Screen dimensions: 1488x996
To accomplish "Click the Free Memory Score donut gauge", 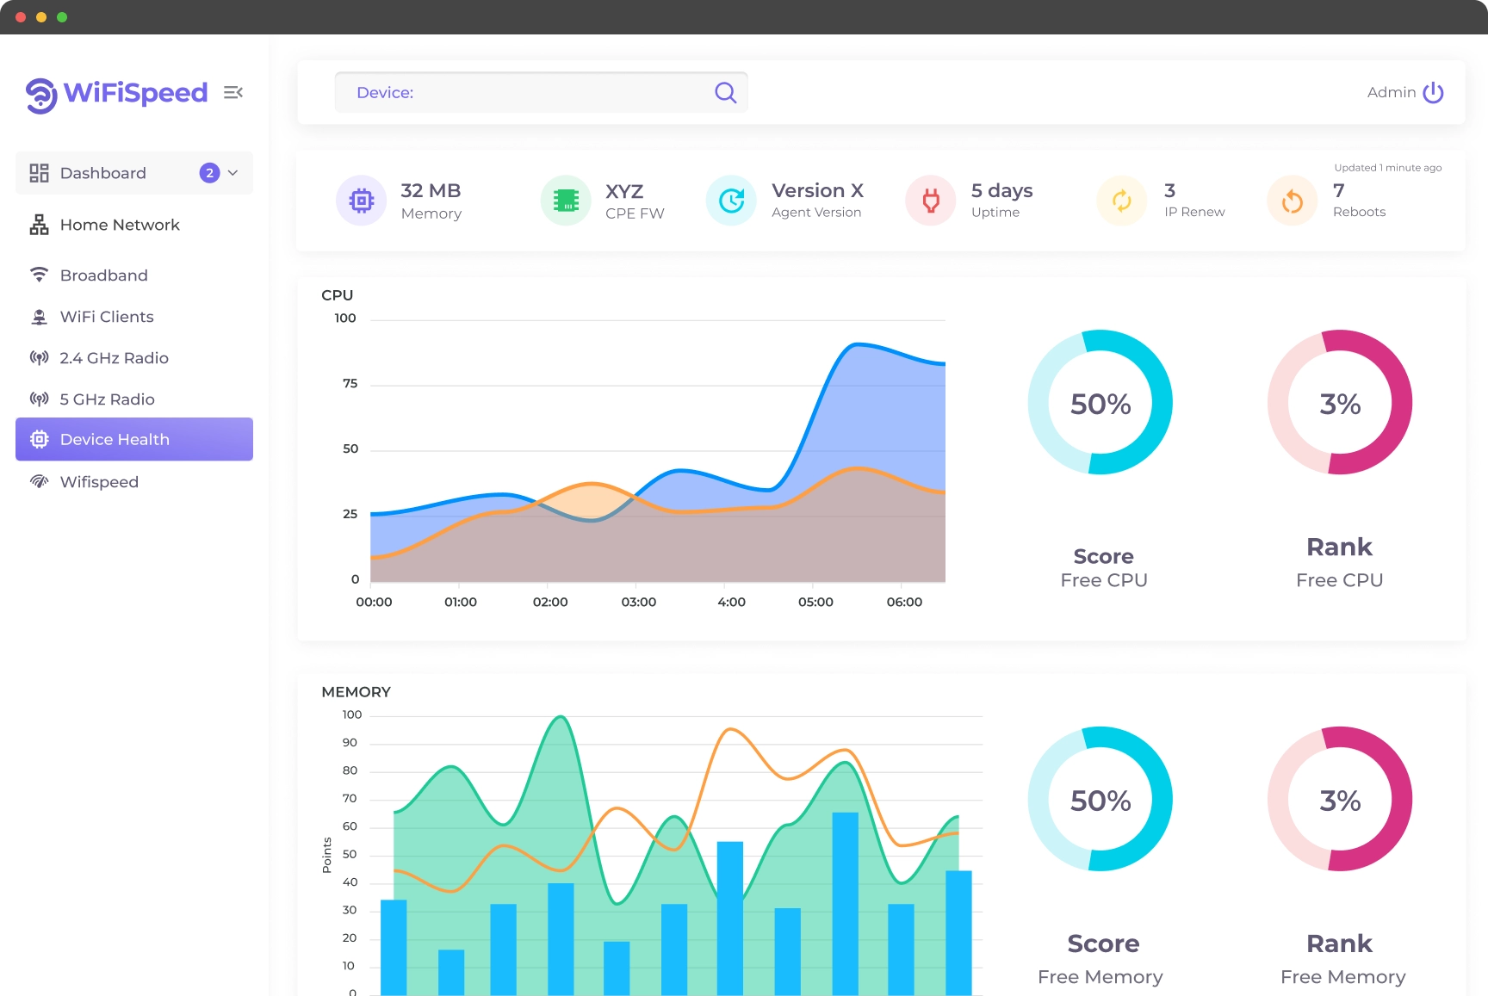I will (1100, 799).
